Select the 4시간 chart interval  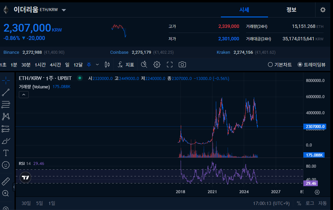[x=56, y=65]
